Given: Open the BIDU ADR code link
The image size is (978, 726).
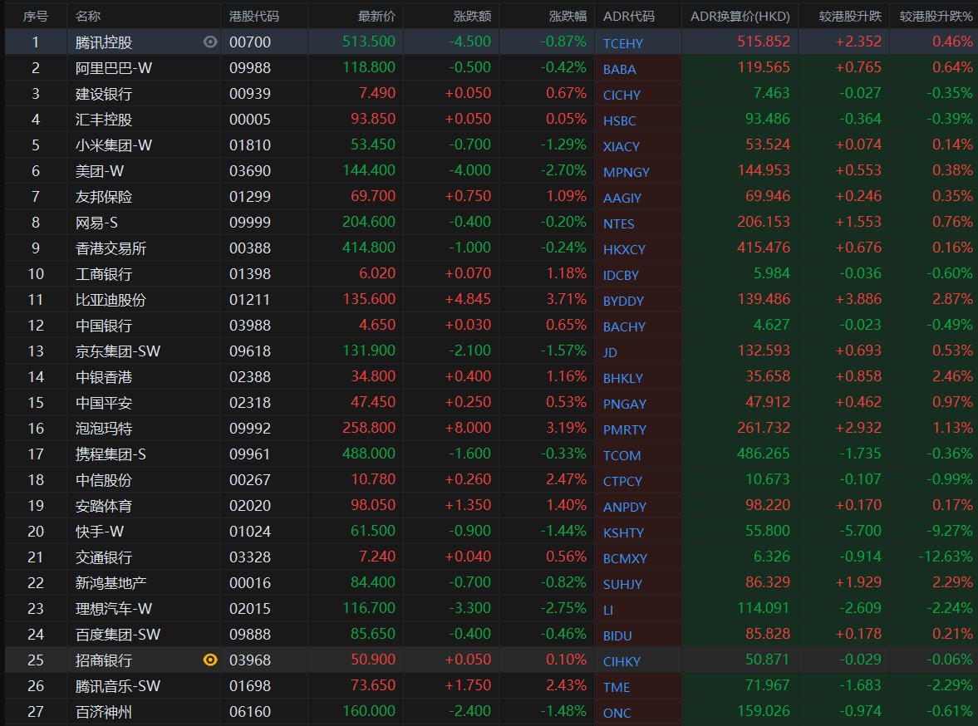Looking at the screenshot, I should [617, 635].
